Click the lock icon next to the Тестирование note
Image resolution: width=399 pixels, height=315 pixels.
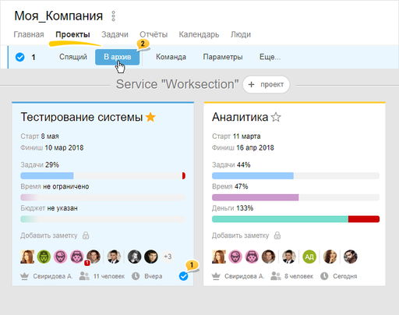[x=86, y=235]
